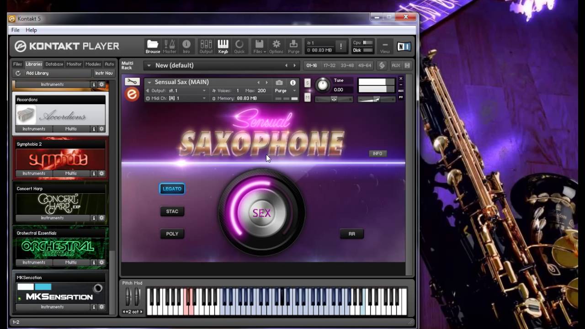This screenshot has height=329, width=585.
Task: Enable LEGATO mode
Action: tap(172, 189)
